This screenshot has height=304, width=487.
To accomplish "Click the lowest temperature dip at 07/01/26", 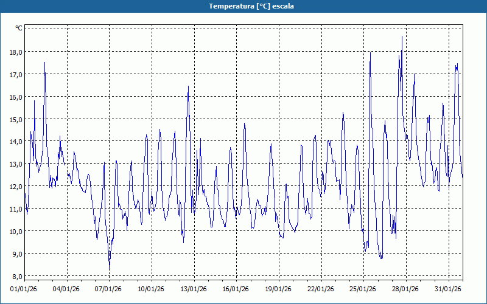I will click(110, 269).
